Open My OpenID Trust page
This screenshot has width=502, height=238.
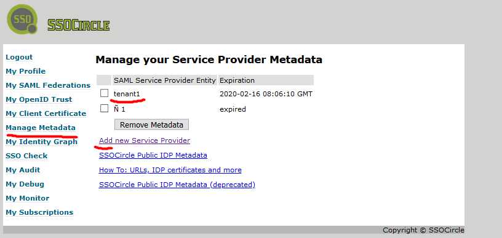[x=39, y=99]
